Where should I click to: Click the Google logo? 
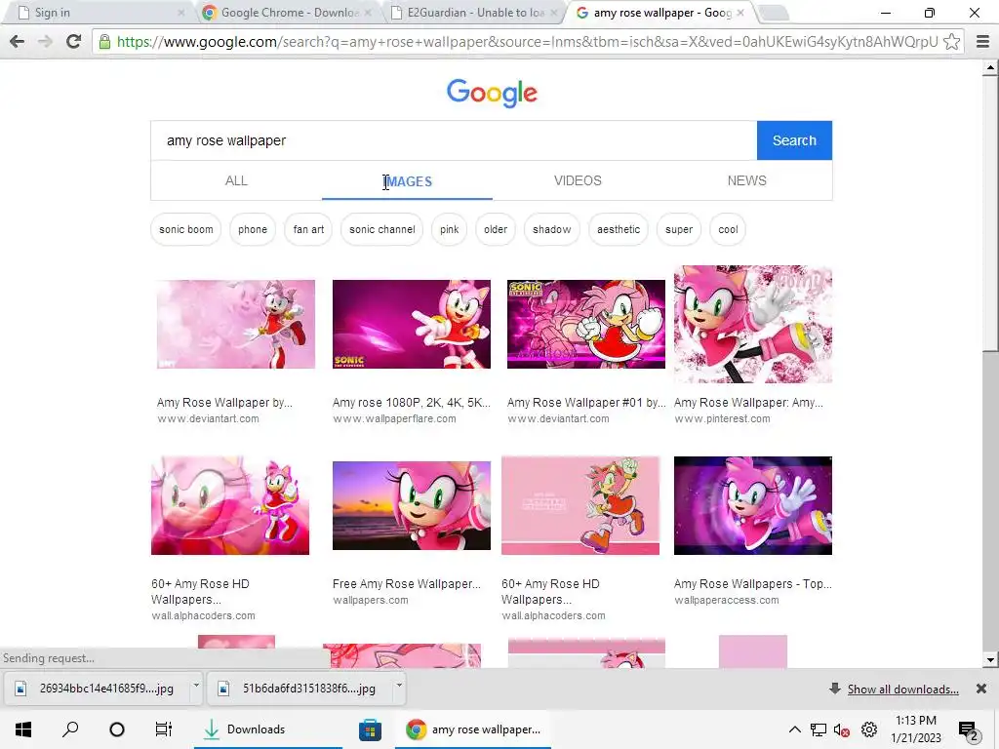tap(492, 93)
